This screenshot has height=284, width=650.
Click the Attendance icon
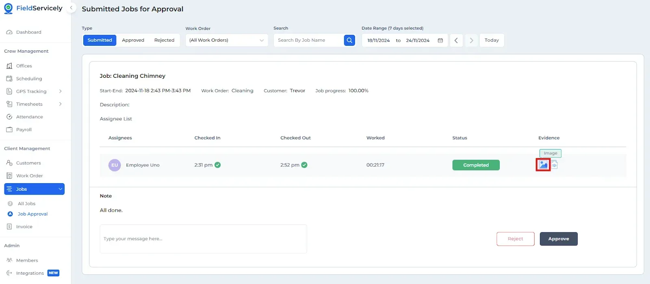pyautogui.click(x=9, y=117)
